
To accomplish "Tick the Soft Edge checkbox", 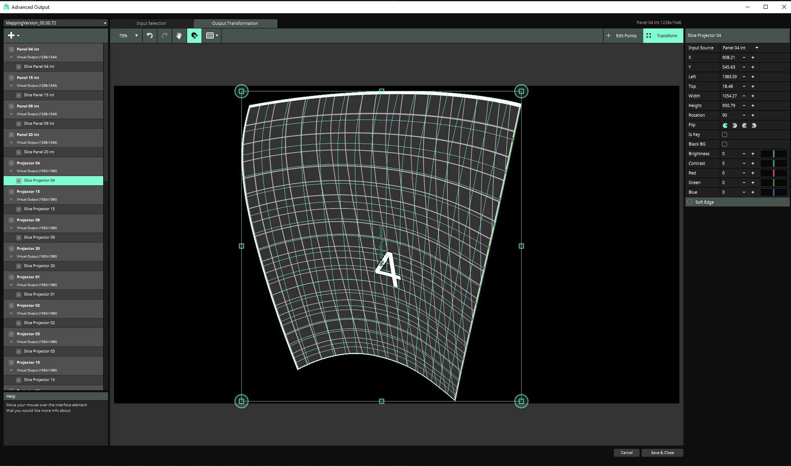I will point(690,202).
